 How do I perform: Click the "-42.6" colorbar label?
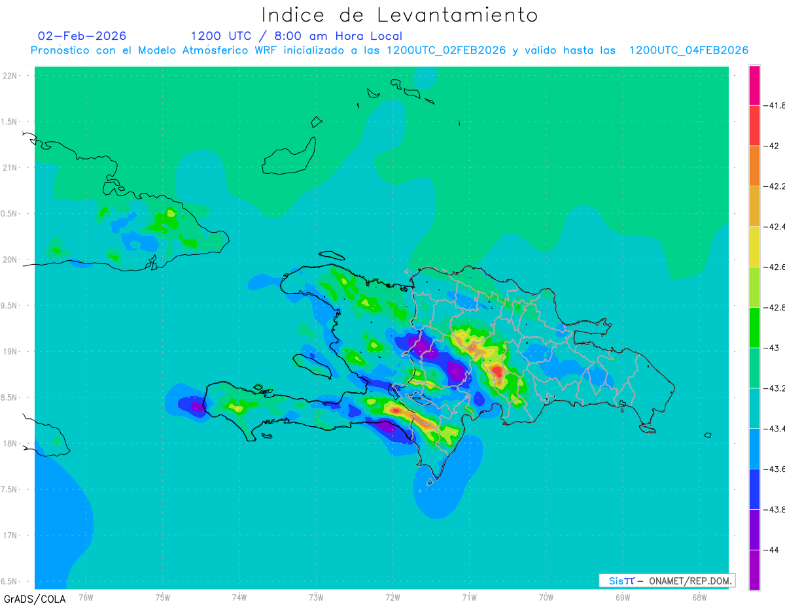775,267
